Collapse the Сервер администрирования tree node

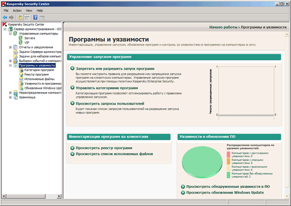pos(5,29)
